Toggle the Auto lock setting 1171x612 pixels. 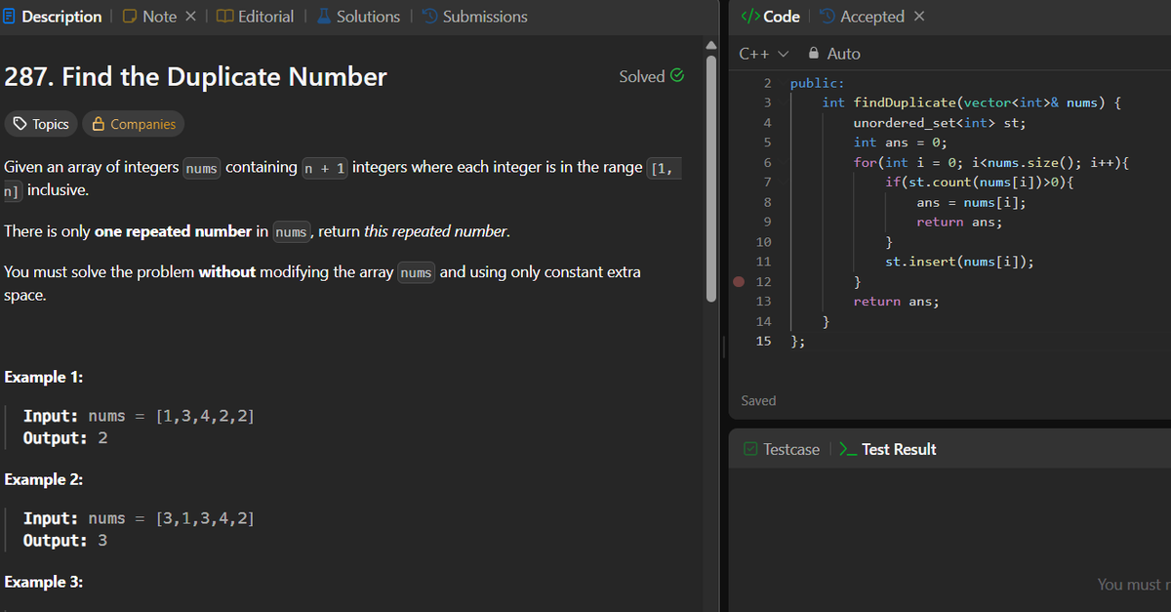[x=833, y=54]
